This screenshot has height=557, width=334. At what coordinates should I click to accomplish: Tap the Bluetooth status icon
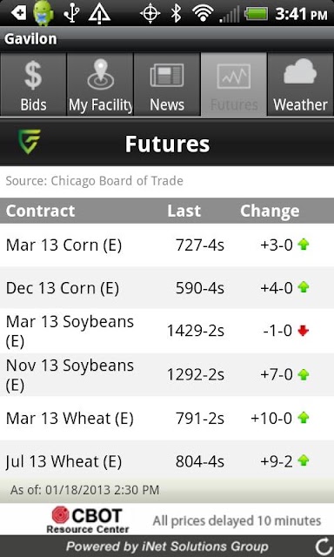coord(176,14)
